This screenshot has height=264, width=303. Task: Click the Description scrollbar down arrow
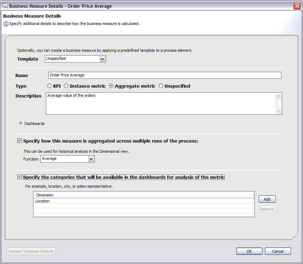pos(278,111)
